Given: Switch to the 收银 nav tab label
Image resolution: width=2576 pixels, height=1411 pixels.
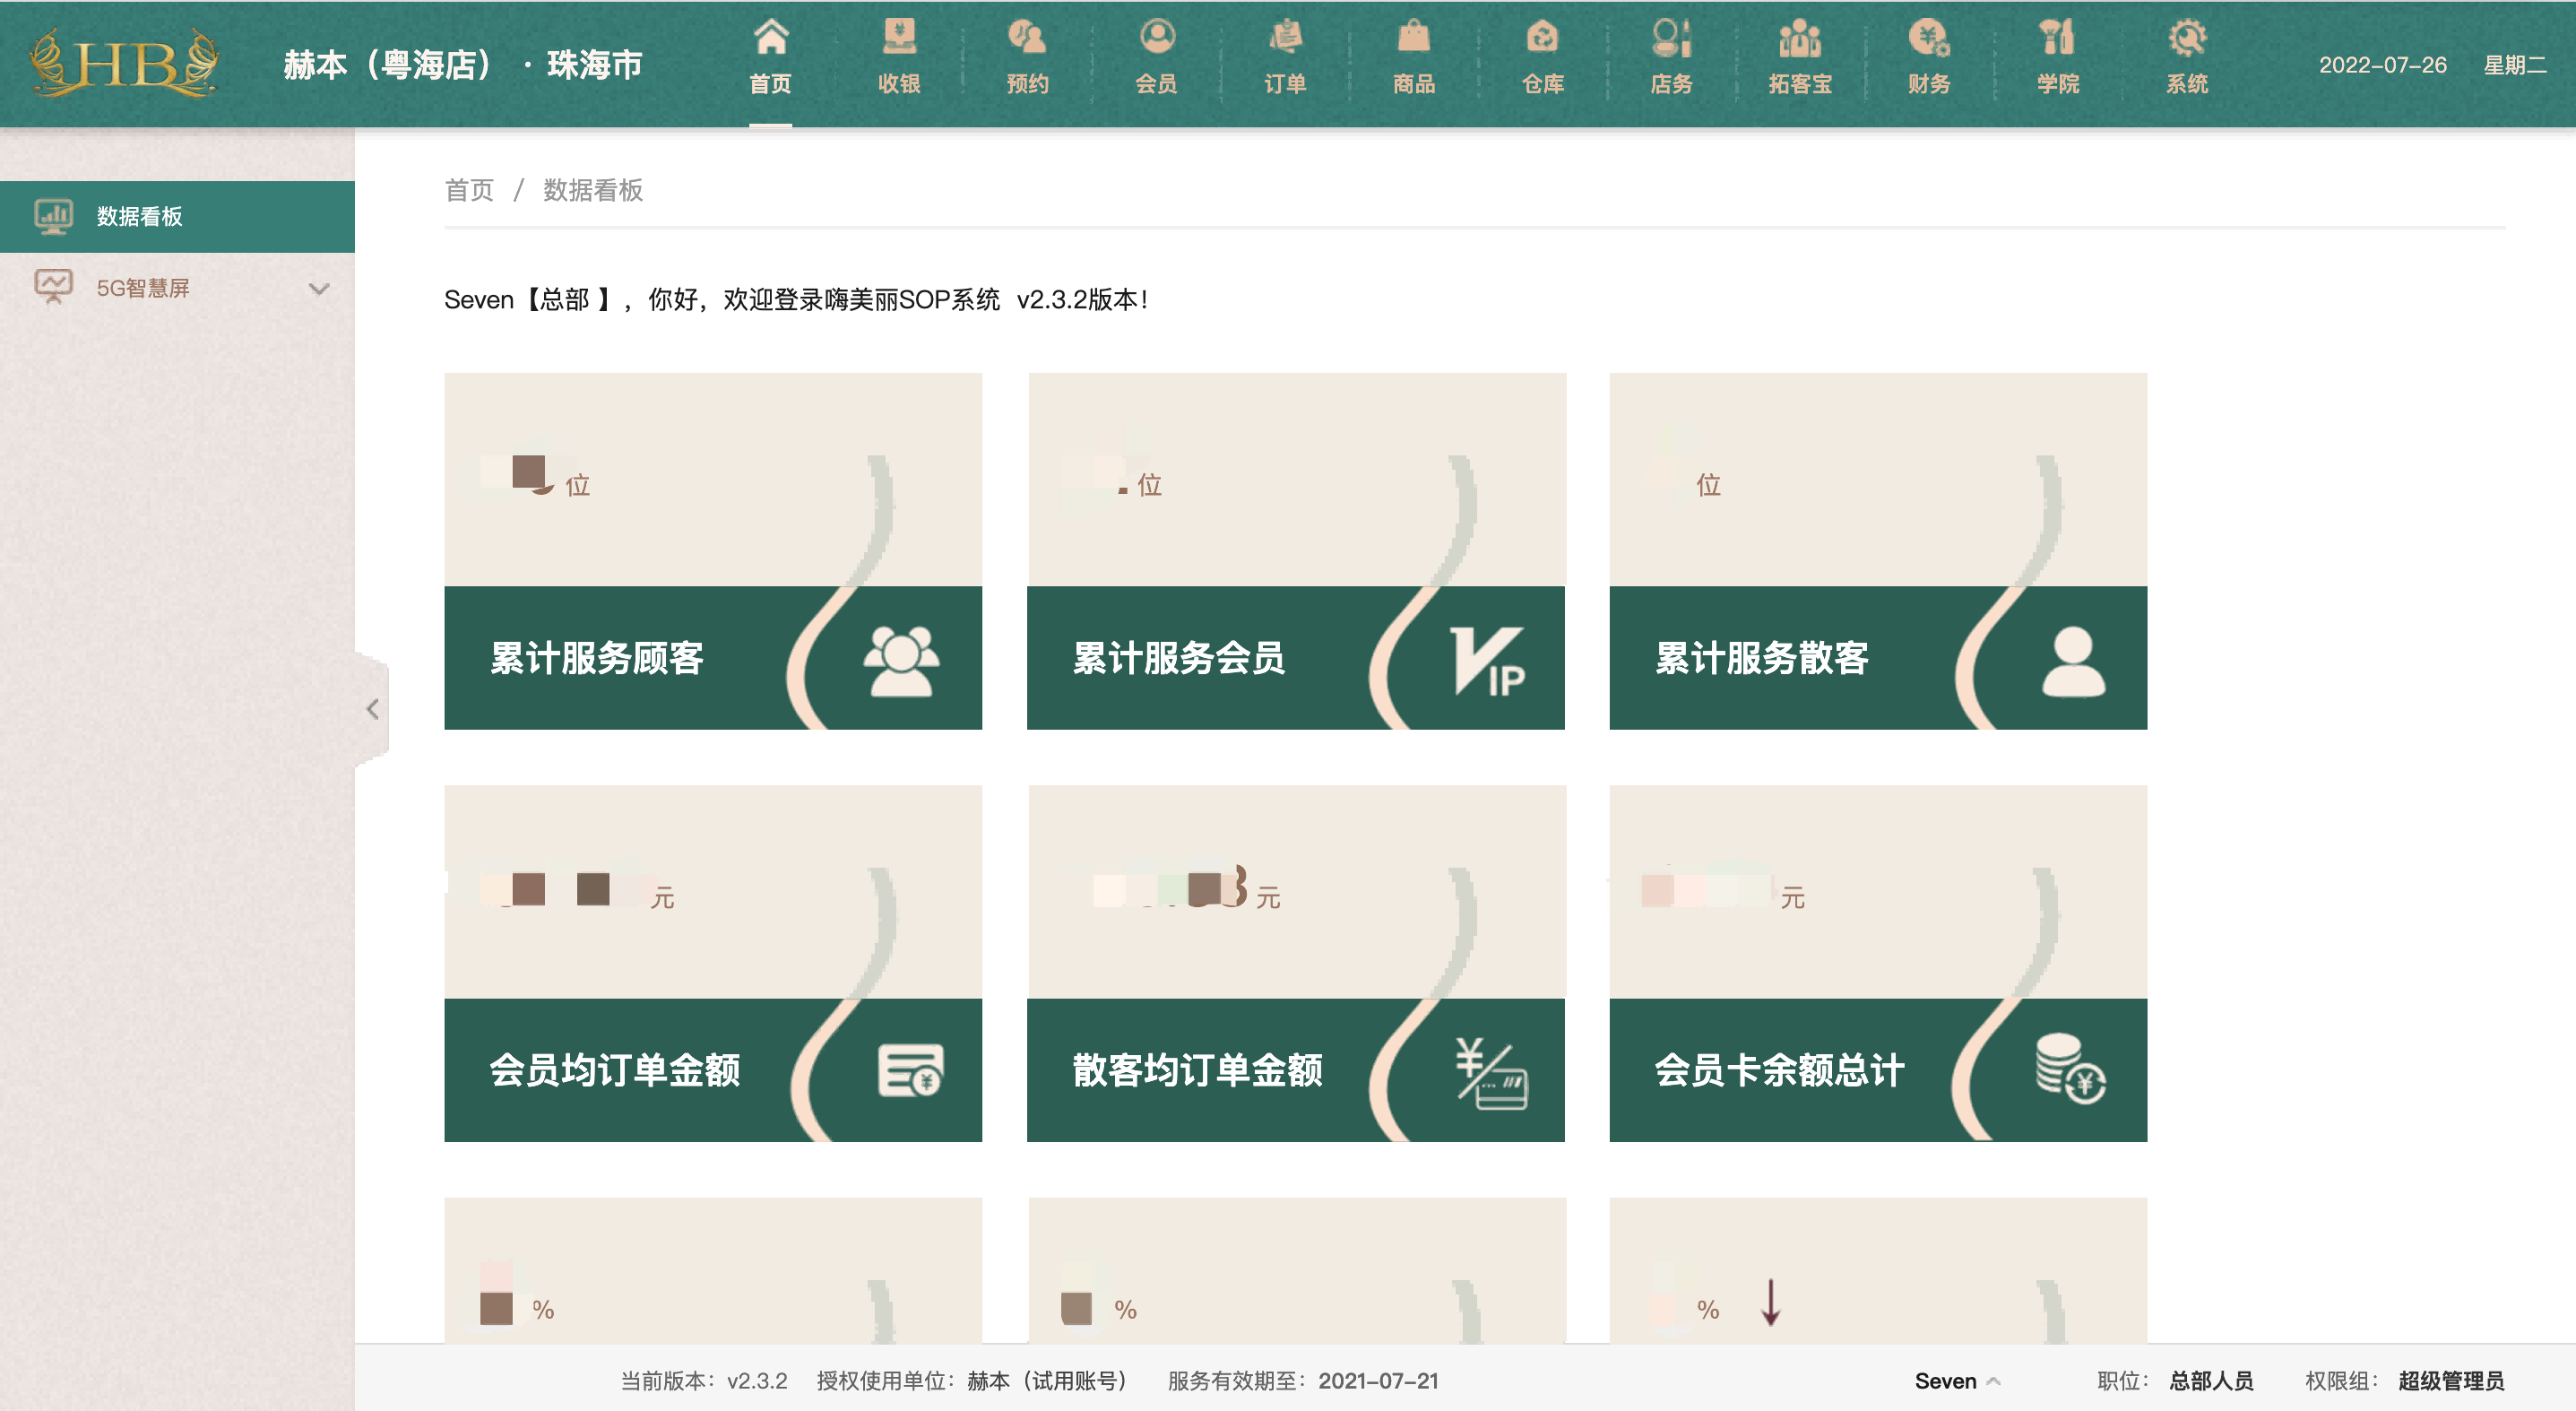Looking at the screenshot, I should pos(899,84).
